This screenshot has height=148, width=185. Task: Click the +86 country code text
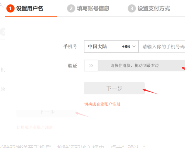126,47
